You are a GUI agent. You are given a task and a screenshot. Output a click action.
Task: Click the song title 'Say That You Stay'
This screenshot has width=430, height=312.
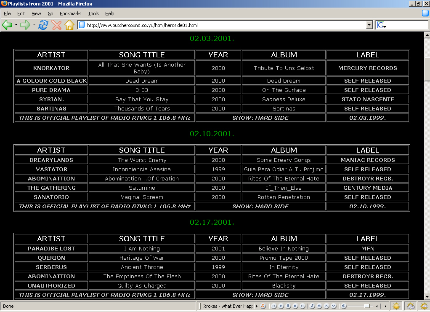[x=142, y=99]
